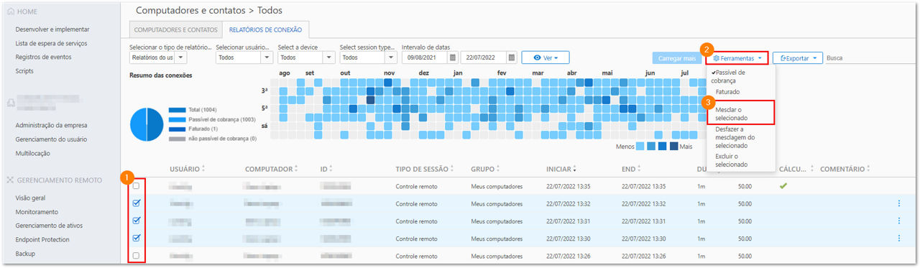Choose 'Faturado' in Ferramentas menu
The width and height of the screenshot is (920, 268).
[x=727, y=92]
